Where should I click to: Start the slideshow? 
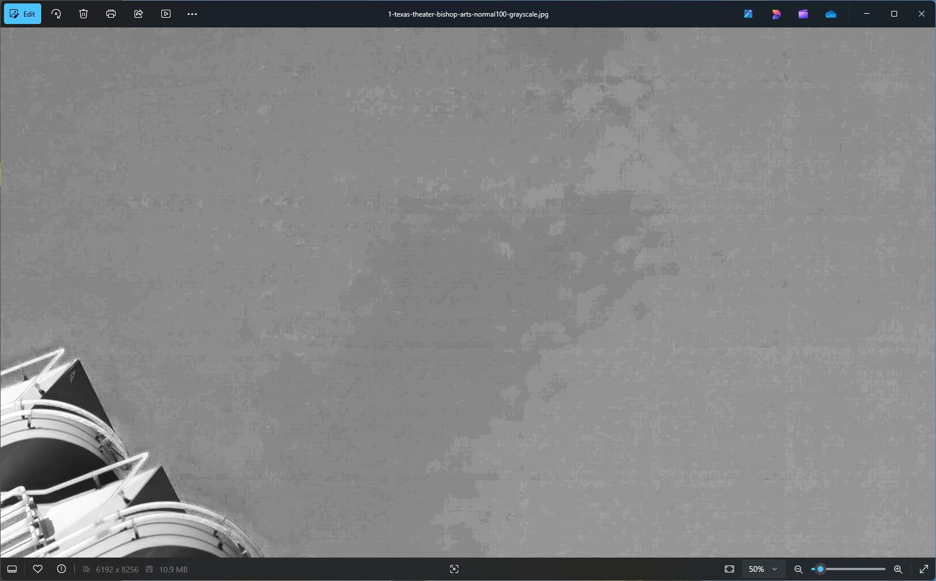coord(166,14)
